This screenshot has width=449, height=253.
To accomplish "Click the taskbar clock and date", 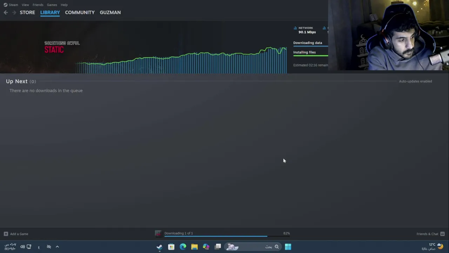I will [10, 247].
